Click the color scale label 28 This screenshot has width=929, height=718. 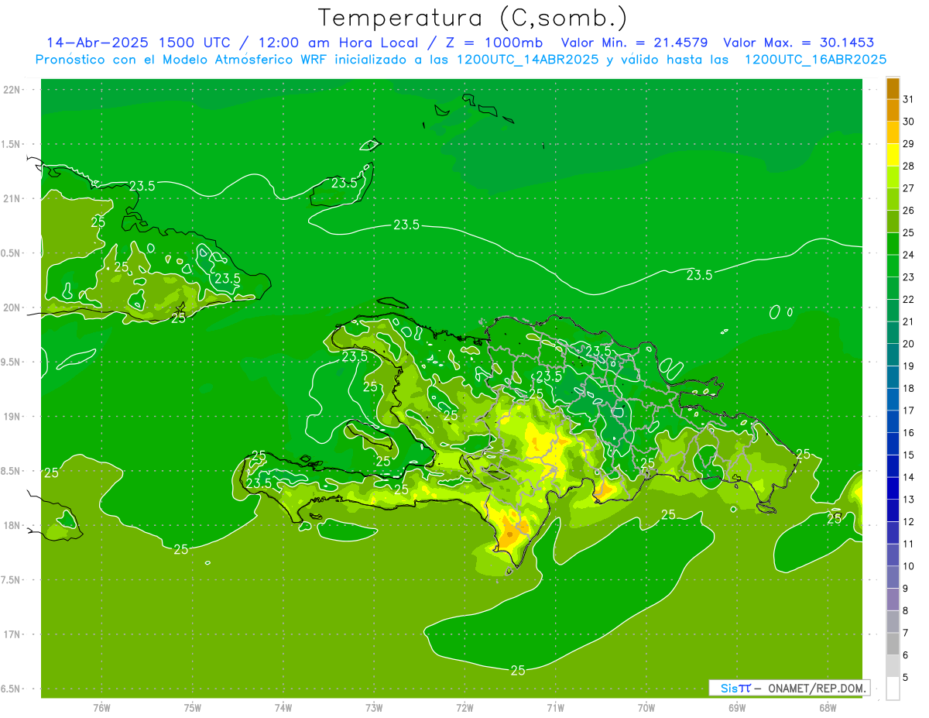coord(908,166)
